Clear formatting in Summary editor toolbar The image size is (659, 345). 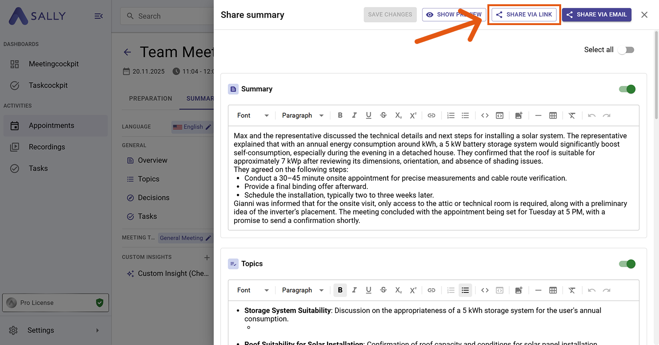[572, 115]
